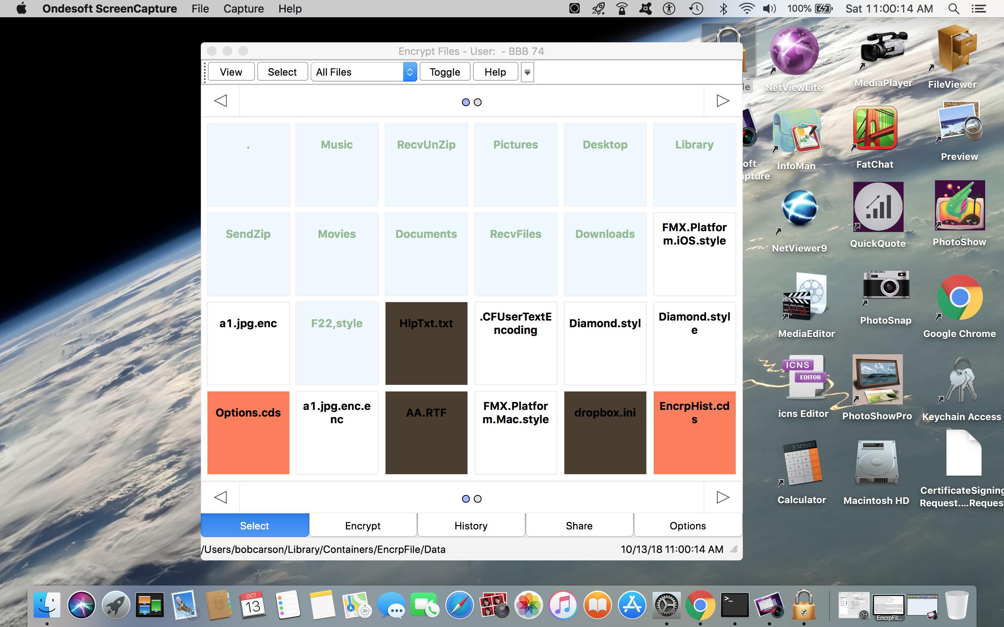Expand the toolbar overflow arrow
1004x627 pixels.
click(x=527, y=72)
